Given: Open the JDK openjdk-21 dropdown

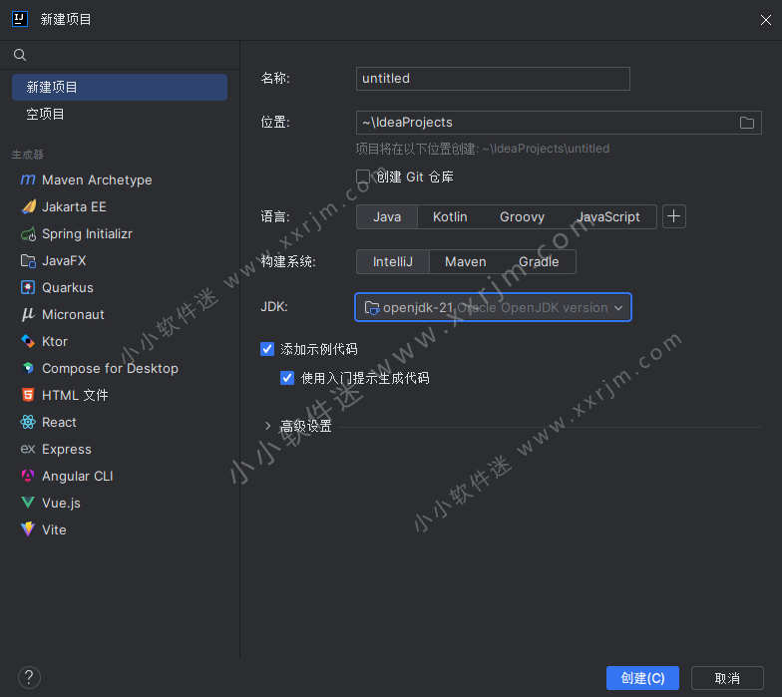Looking at the screenshot, I should click(493, 307).
